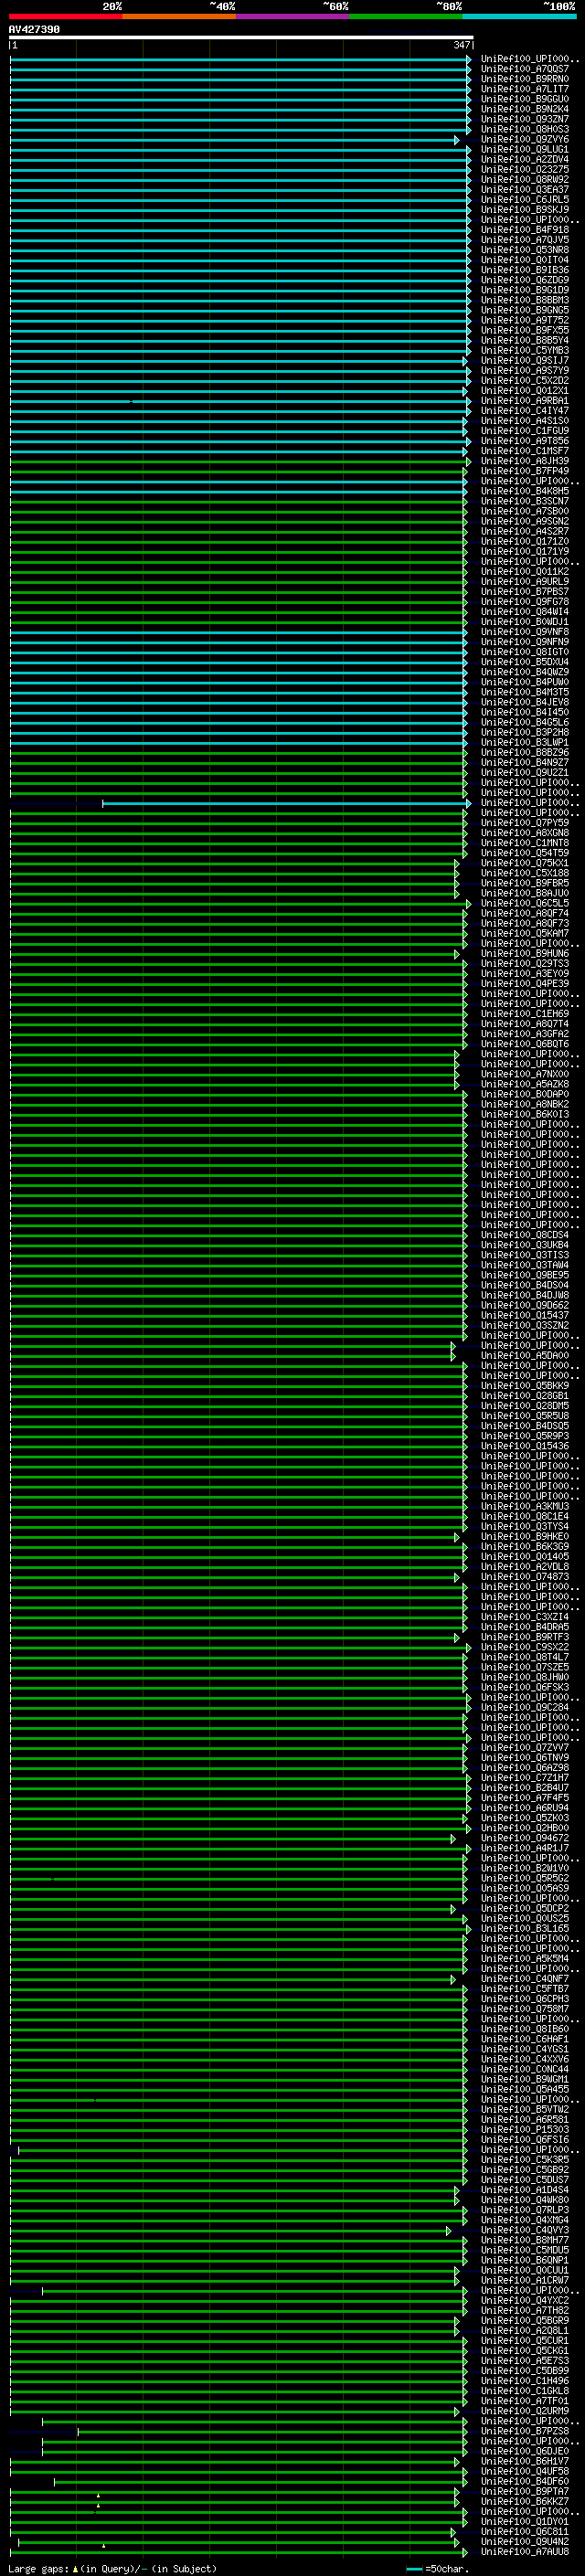Viewport: 585px width, 2576px height.
Task: Select label UniRef100_Q2URM9
Action: point(525,2411)
